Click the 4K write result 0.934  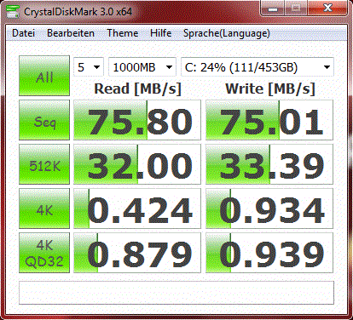coord(269,209)
